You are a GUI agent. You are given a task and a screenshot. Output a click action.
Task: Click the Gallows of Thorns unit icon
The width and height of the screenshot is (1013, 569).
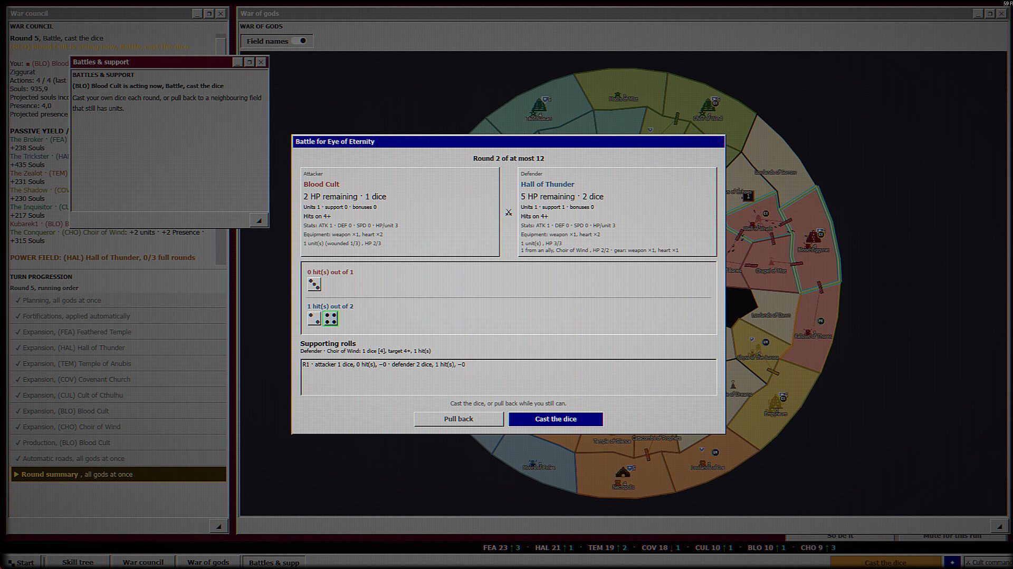(808, 332)
